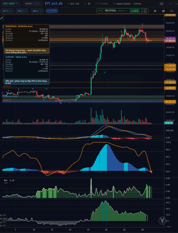This screenshot has width=178, height=233.
Task: Open chart in pop-out window icon
Action: point(162,4)
